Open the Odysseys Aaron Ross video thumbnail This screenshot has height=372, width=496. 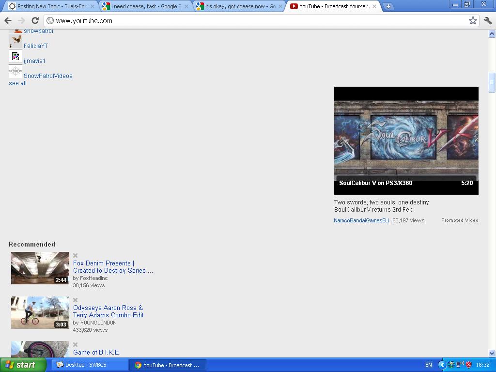point(40,312)
